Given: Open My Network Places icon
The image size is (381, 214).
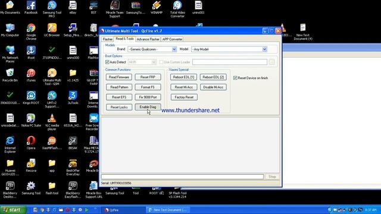Looking at the screenshot, I should pos(10,54).
